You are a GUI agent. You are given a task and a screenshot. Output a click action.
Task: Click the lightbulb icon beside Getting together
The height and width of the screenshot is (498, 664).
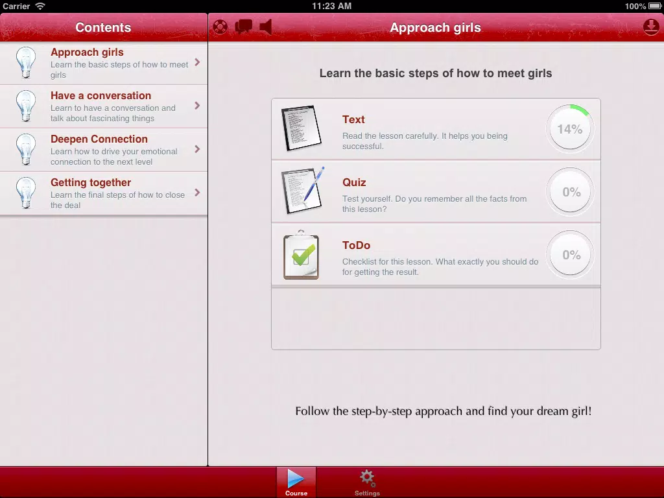26,193
